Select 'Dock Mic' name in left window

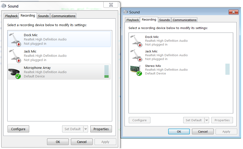click(31, 35)
